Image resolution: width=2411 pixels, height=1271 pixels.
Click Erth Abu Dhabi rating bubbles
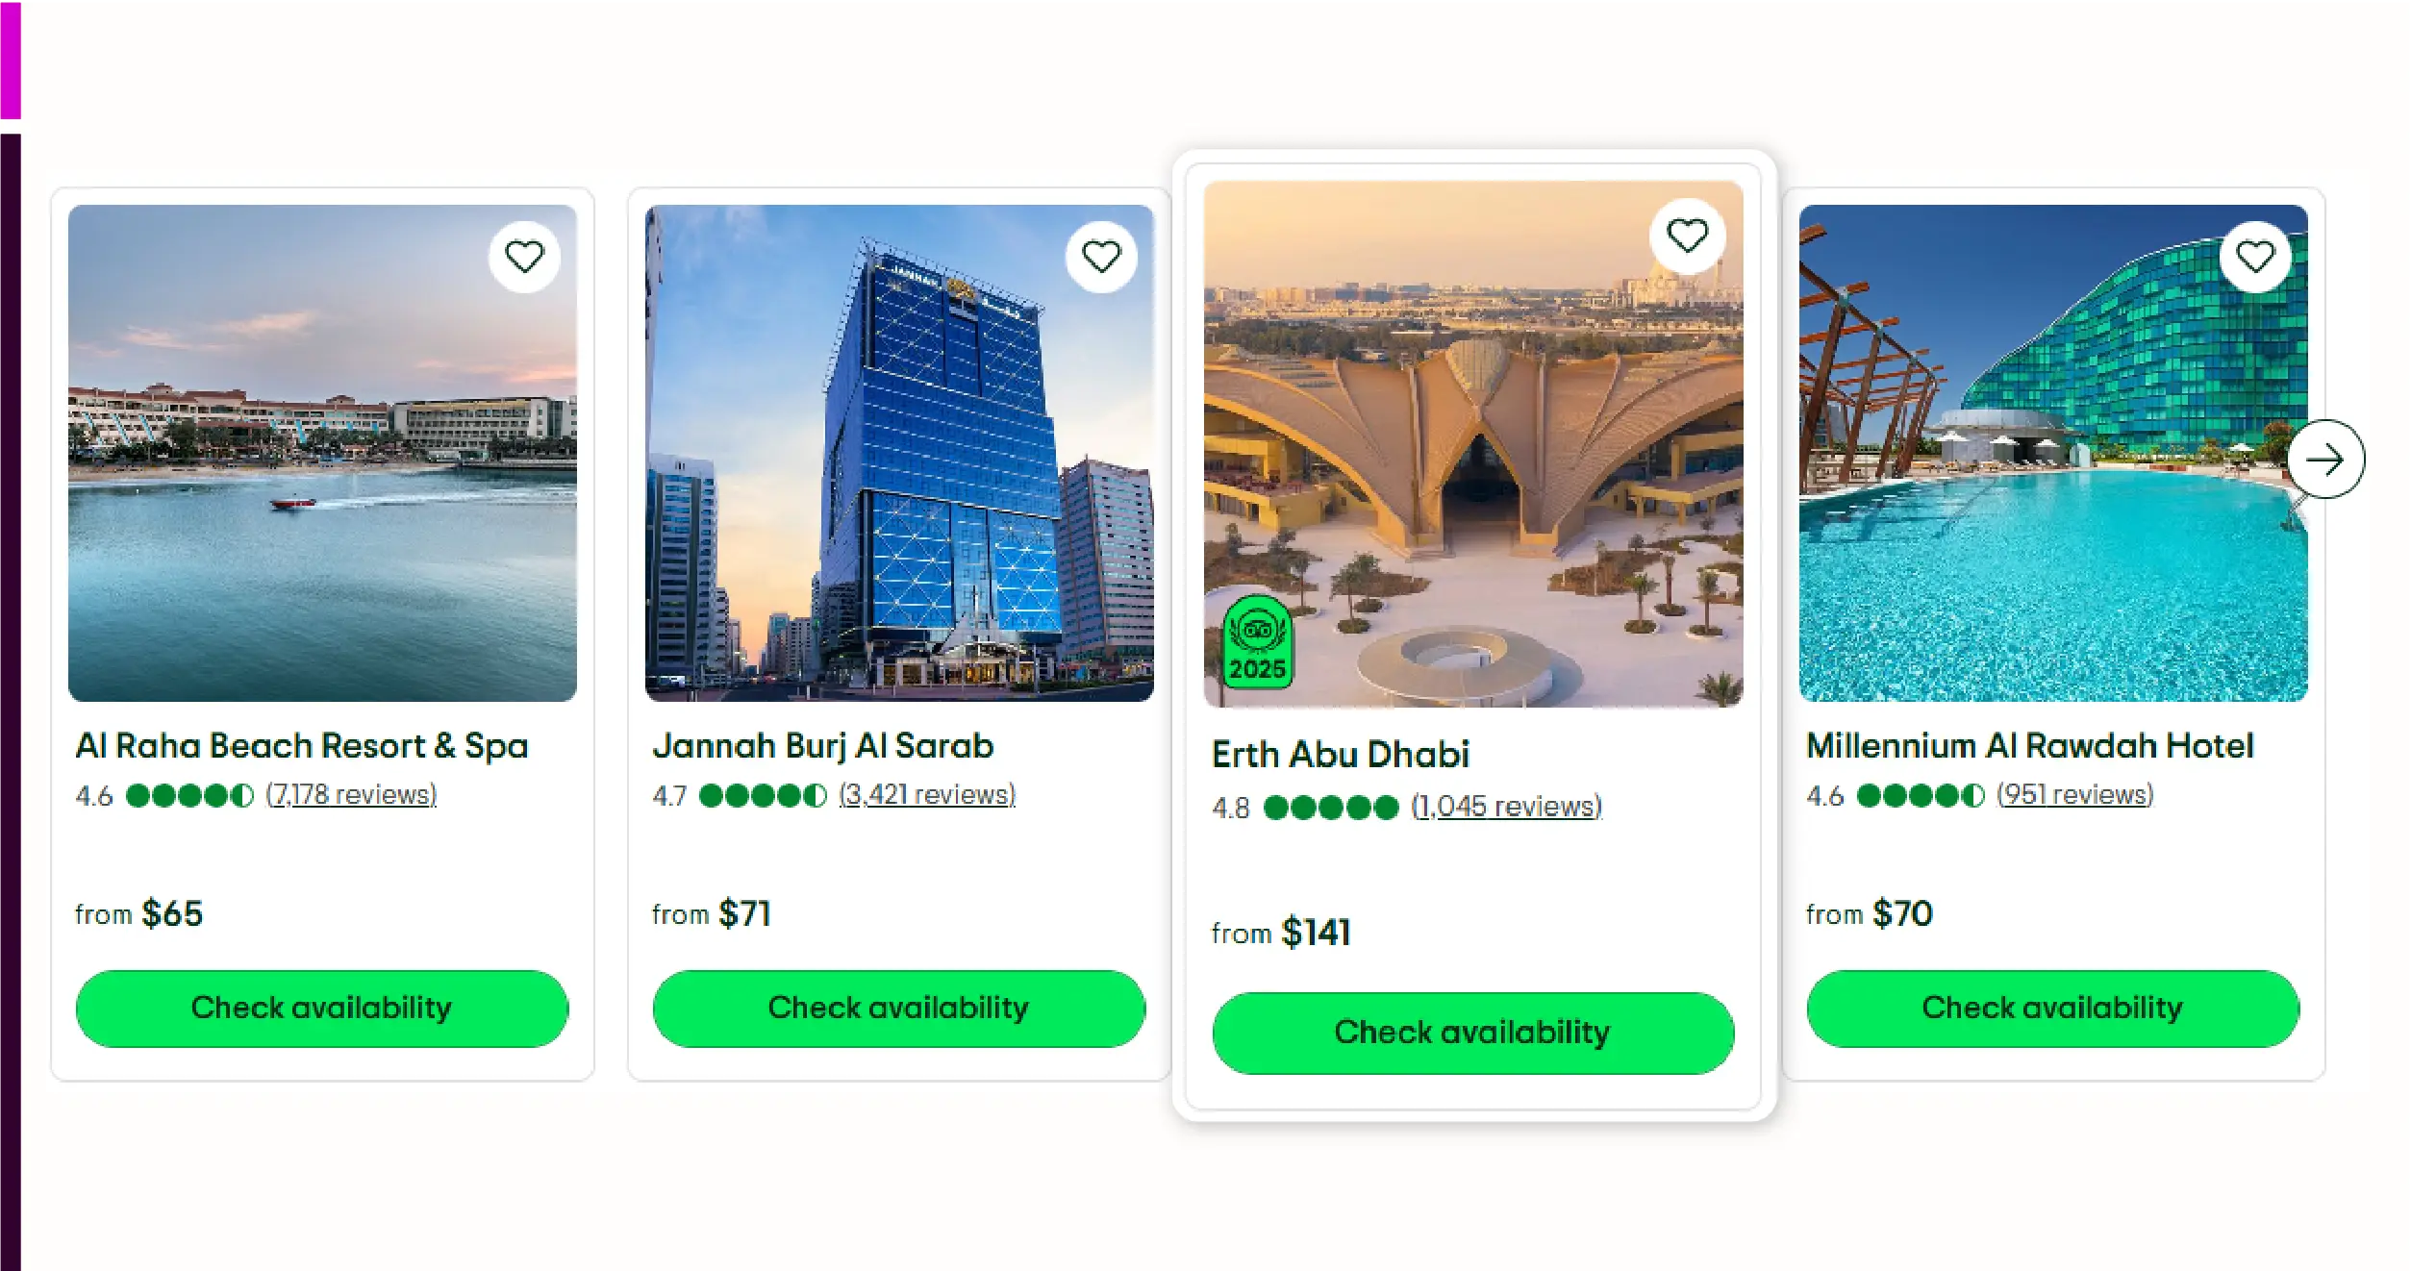point(1331,808)
